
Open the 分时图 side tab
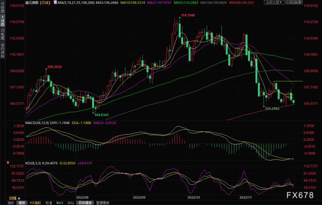[x=2, y=7]
